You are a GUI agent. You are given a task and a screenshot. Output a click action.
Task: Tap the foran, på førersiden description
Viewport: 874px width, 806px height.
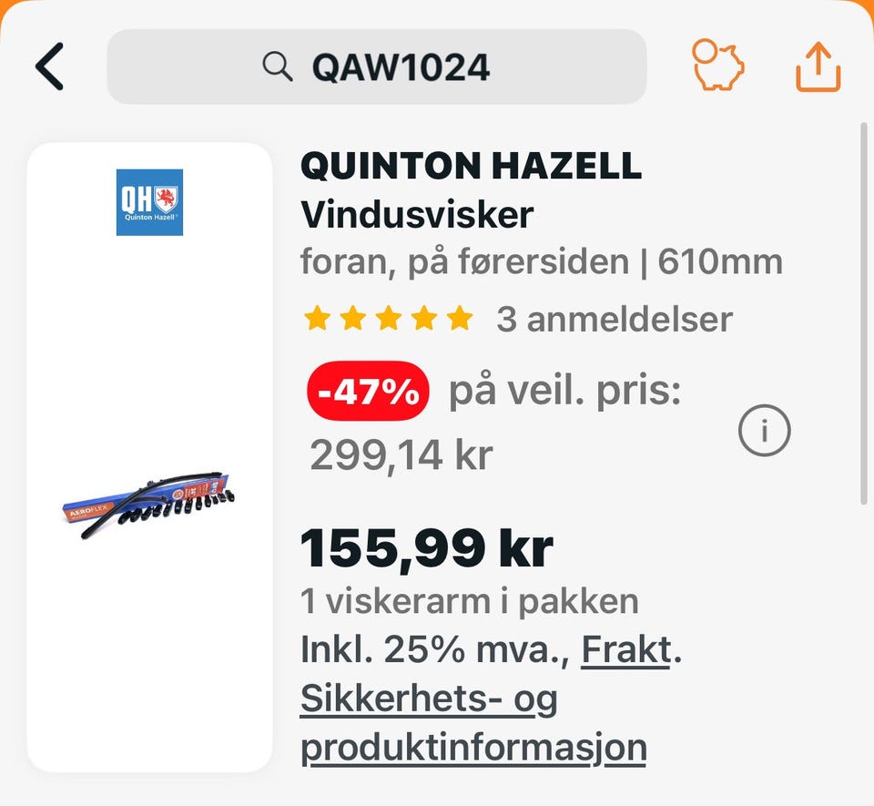(x=464, y=261)
